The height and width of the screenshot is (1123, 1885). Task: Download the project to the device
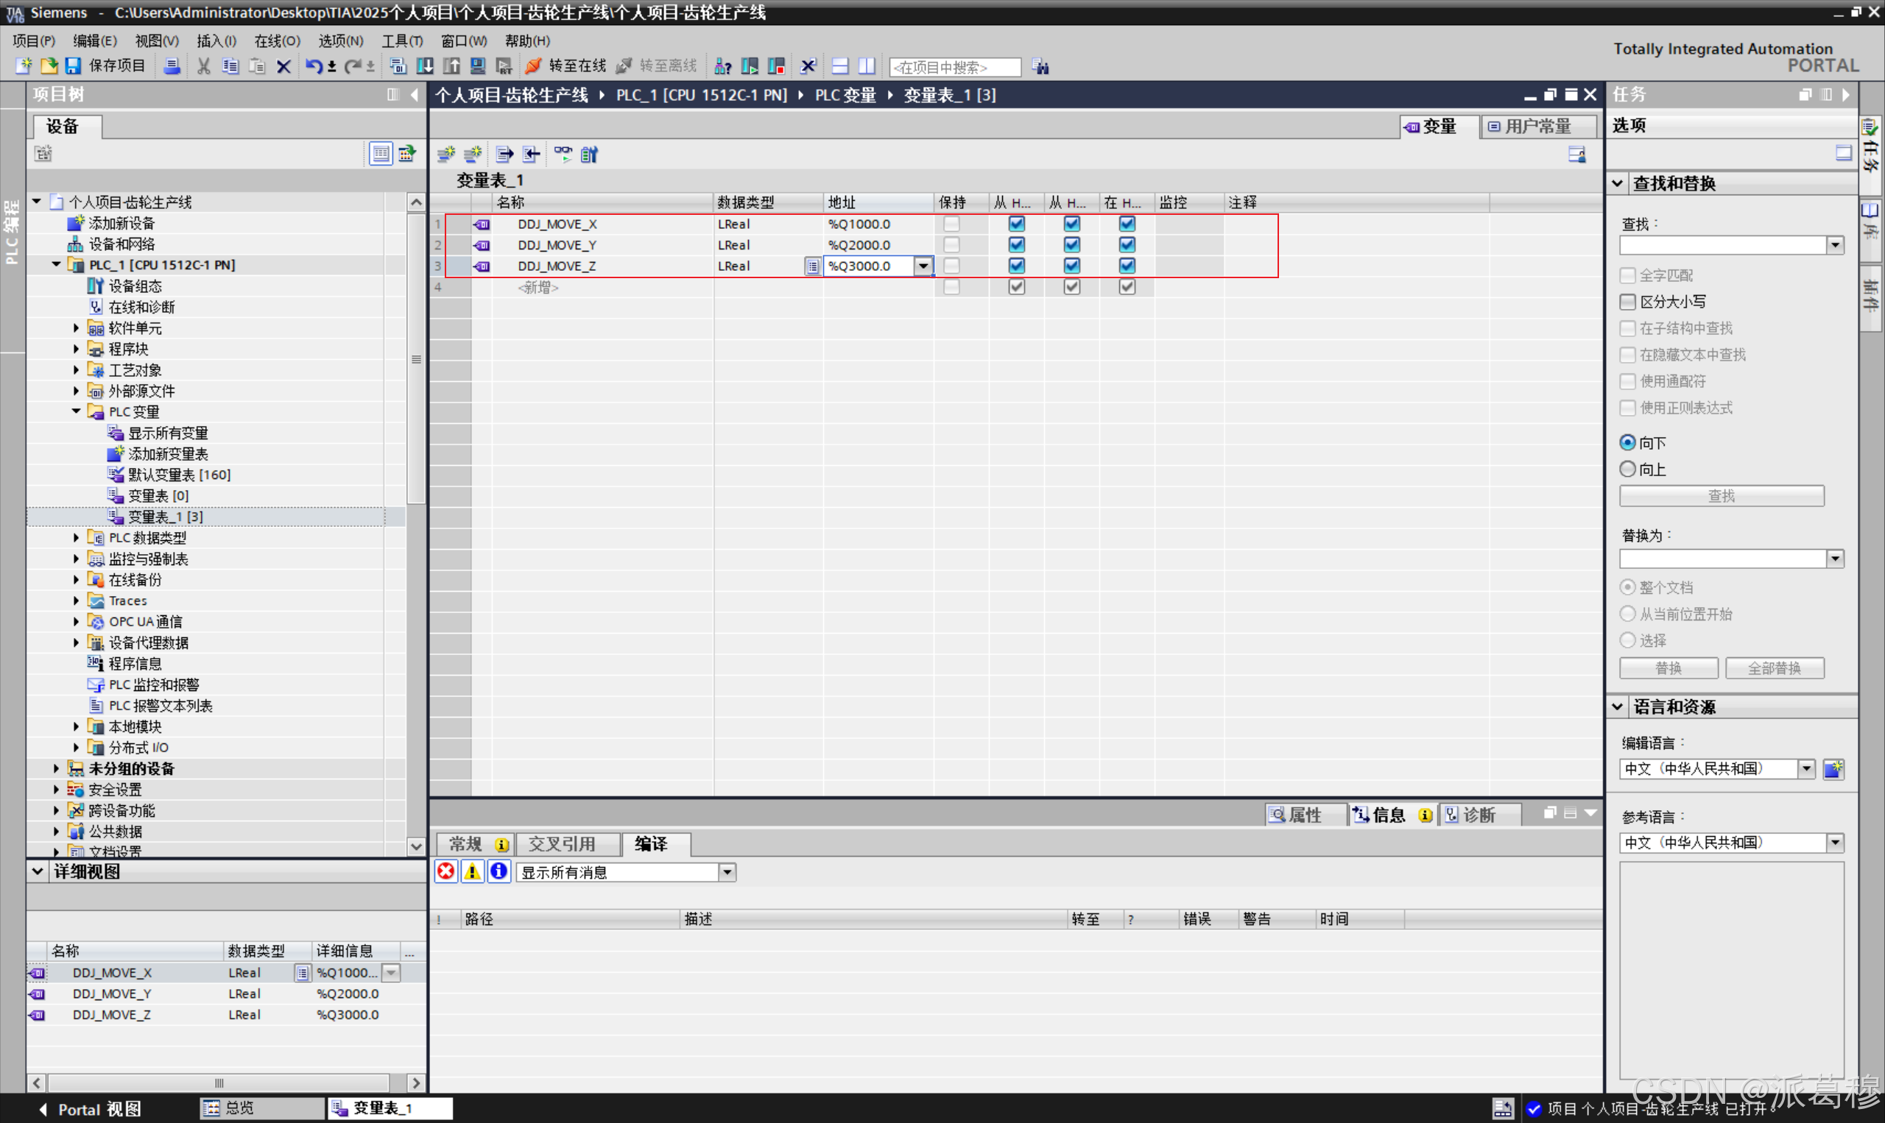[x=424, y=66]
